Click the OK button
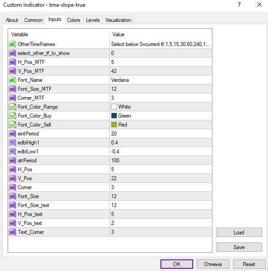This screenshot has width=268, height=271. click(x=177, y=264)
